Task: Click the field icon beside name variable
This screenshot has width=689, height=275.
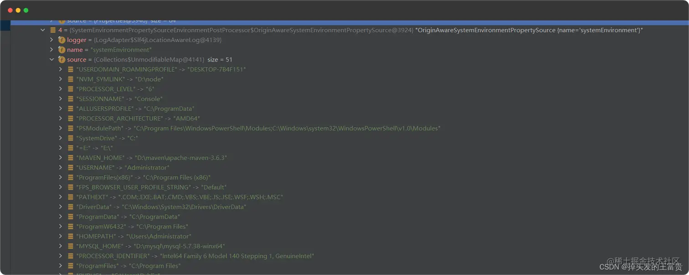Action: (x=62, y=50)
